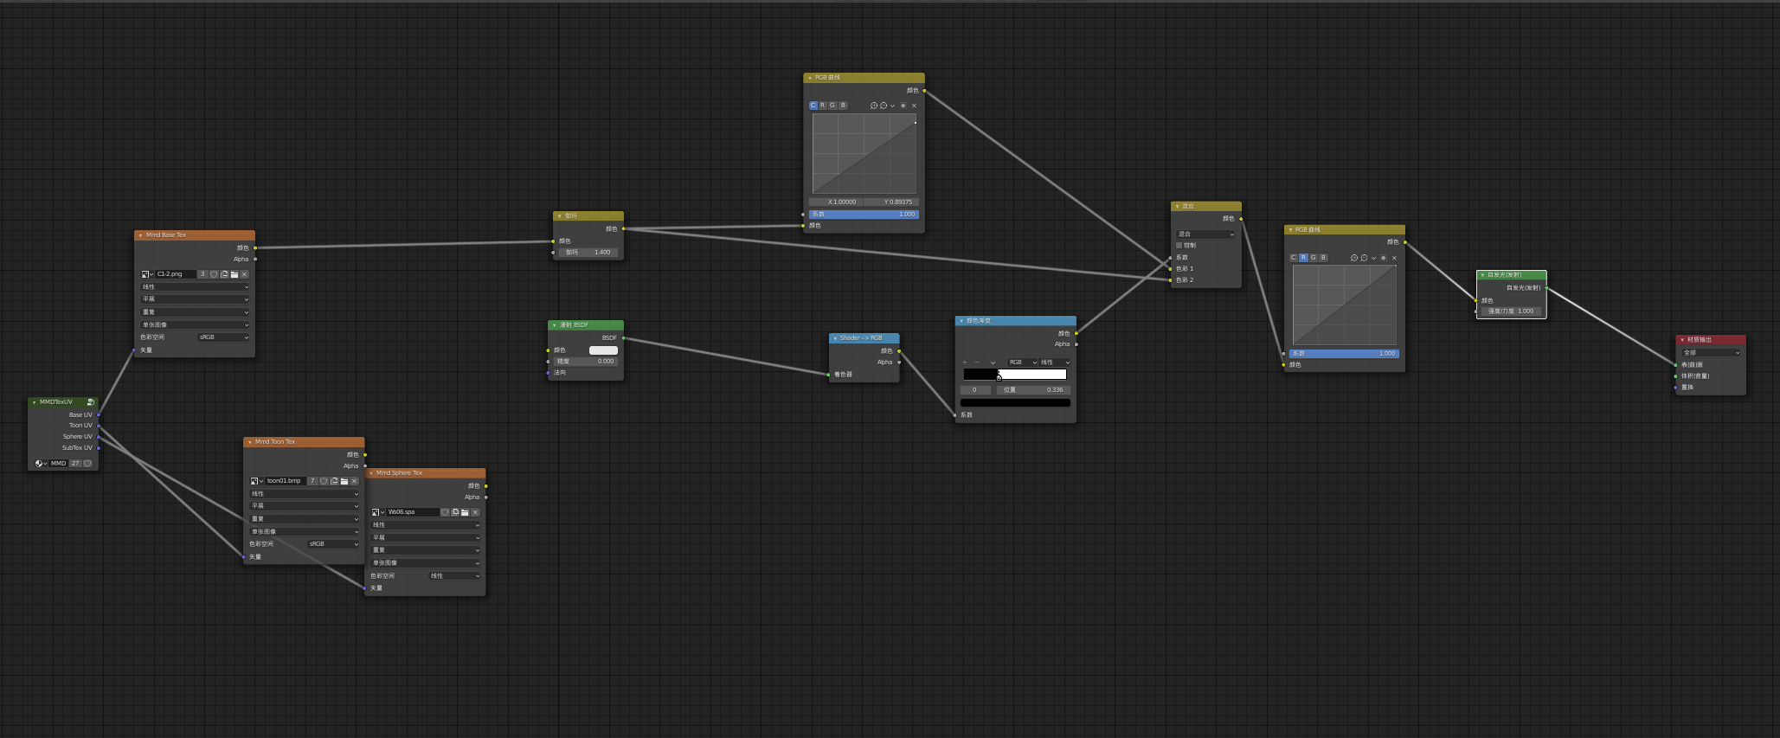Click the color ramp gradient bar

click(x=1015, y=375)
